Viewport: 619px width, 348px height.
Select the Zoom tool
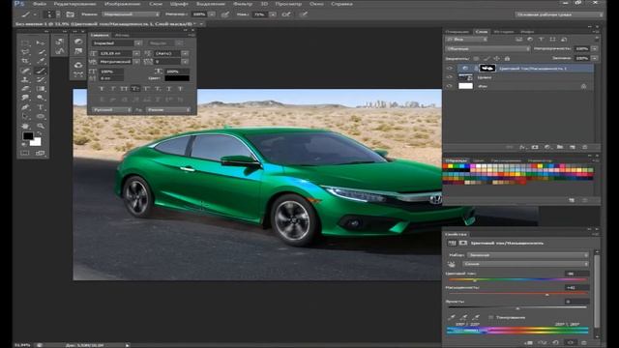pyautogui.click(x=41, y=127)
